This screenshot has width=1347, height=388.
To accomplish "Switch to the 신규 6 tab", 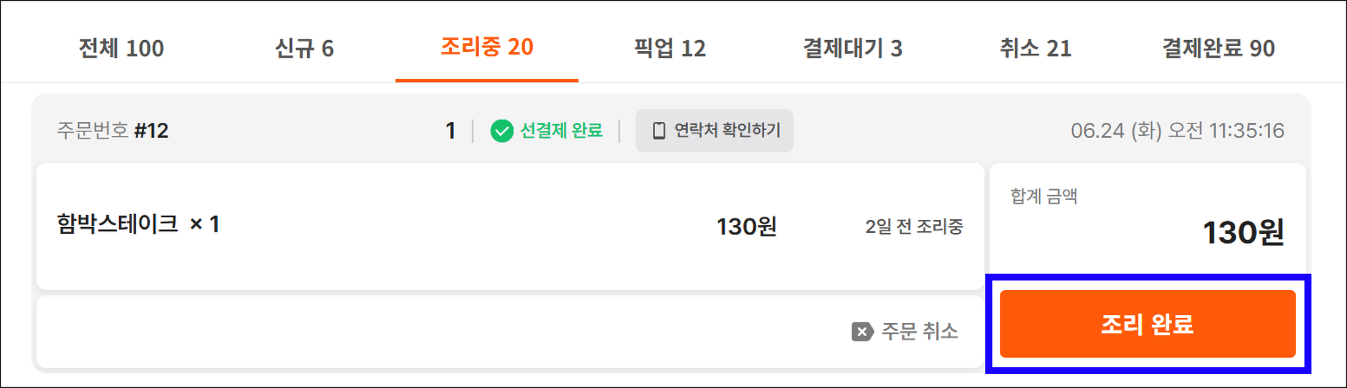I will coord(304,48).
